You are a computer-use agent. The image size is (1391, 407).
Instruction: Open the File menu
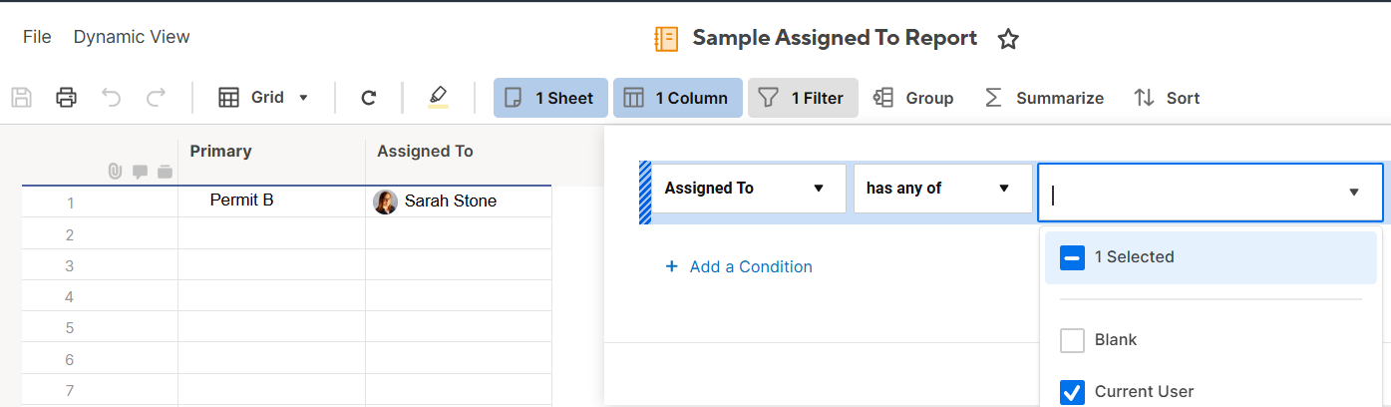(37, 37)
